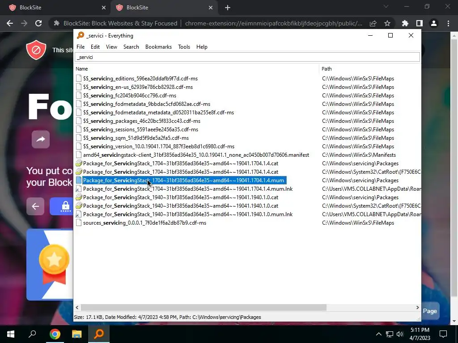Bookmark this page with star icon
This screenshot has height=343, width=458.
point(387,23)
